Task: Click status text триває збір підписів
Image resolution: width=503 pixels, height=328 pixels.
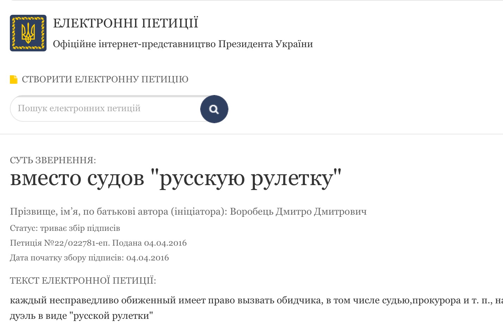Action: pos(80,228)
